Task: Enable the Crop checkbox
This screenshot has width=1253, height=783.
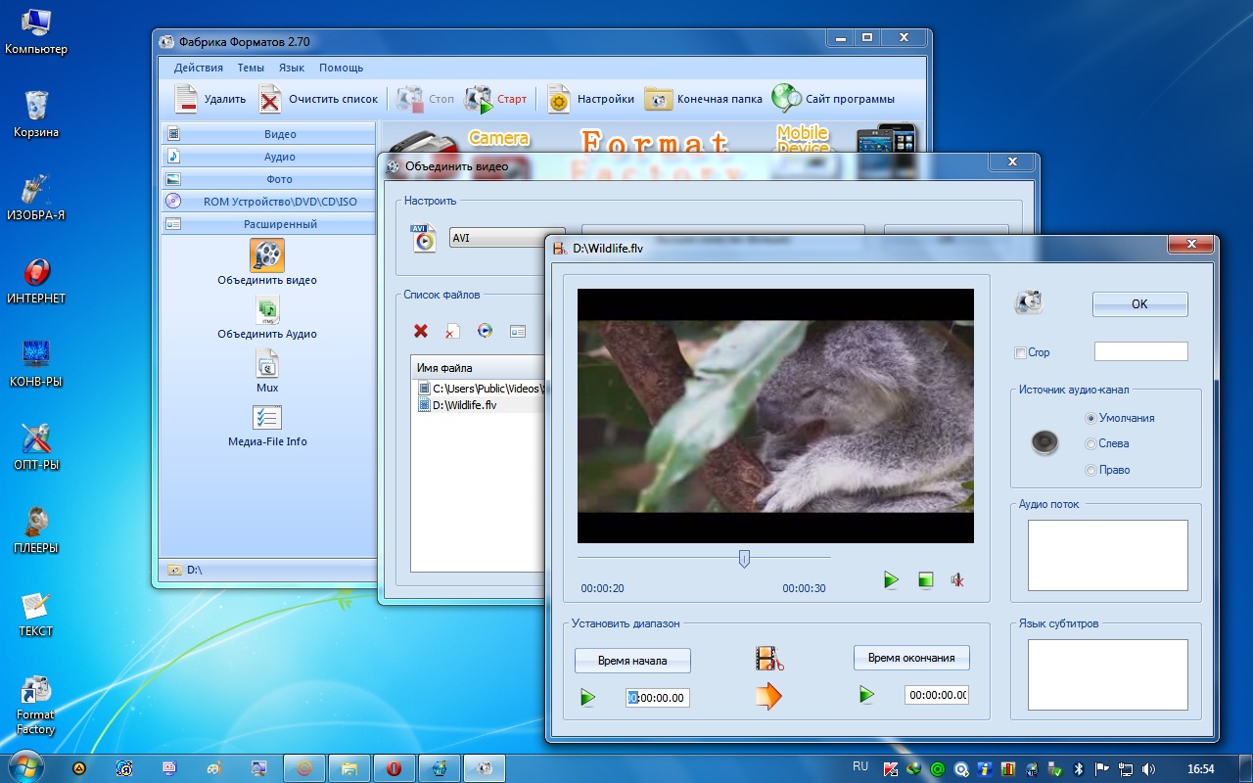Action: 1021,352
